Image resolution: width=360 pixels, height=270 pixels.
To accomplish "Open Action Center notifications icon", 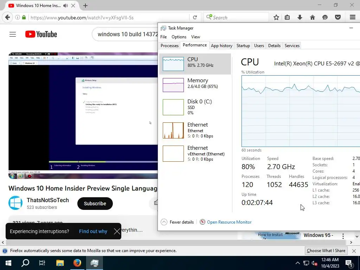I will pyautogui.click(x=349, y=263).
